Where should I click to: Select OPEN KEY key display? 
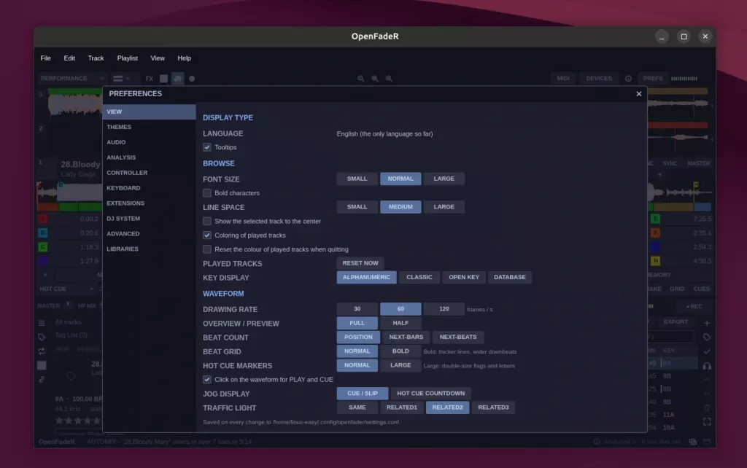tap(463, 277)
